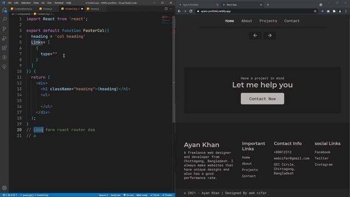Screen dimensions: 350x197
Task: Open a new browser tab
Action: coord(268,5)
